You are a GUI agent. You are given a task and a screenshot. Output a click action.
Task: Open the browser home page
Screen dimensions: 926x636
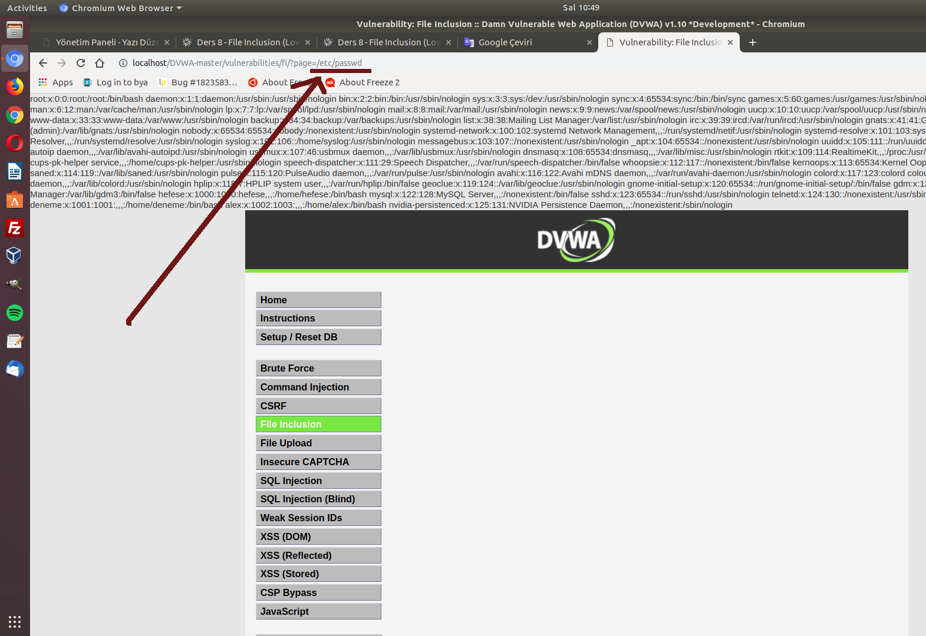(x=100, y=63)
